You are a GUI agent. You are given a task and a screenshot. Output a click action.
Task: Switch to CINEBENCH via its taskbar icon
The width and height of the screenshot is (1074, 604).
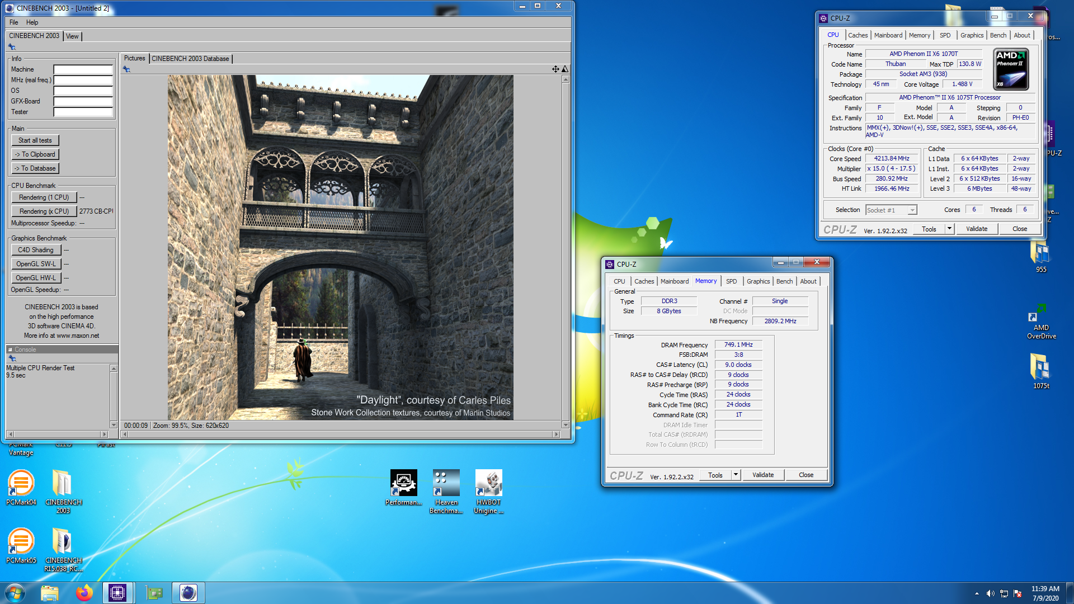(x=189, y=593)
